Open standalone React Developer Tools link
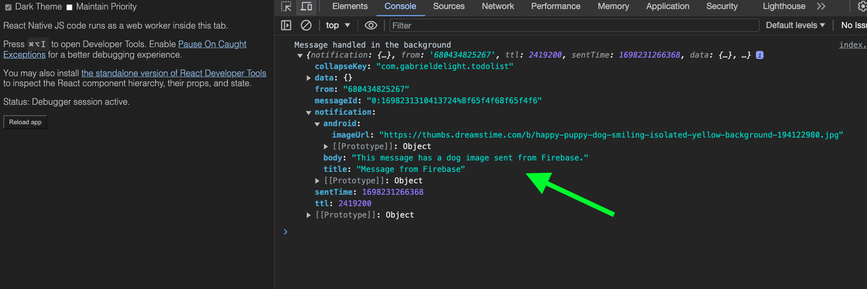Image resolution: width=867 pixels, height=289 pixels. tap(174, 73)
